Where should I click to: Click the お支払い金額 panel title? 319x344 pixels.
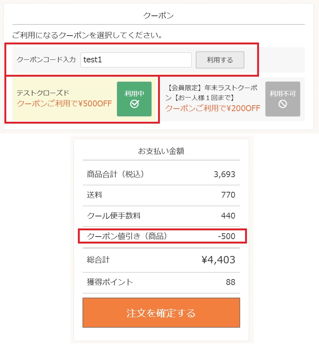tap(161, 150)
